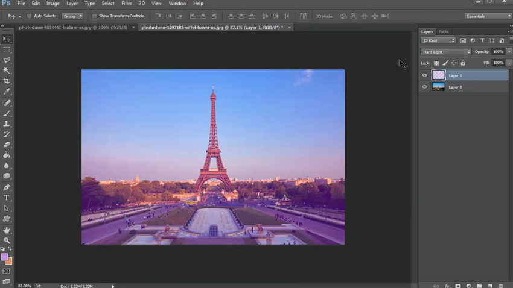Switch to the texture-xs.jpg document tab
The width and height of the screenshot is (513, 288).
73,27
